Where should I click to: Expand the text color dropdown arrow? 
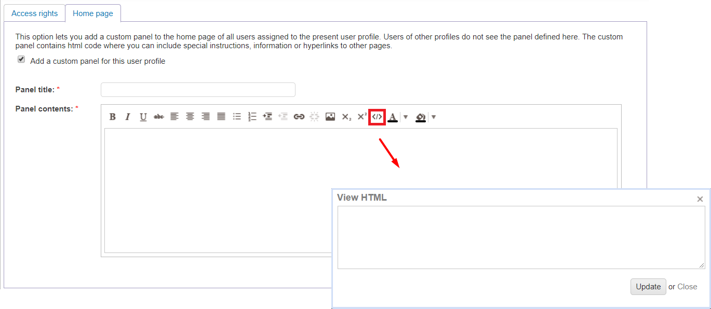coord(406,117)
